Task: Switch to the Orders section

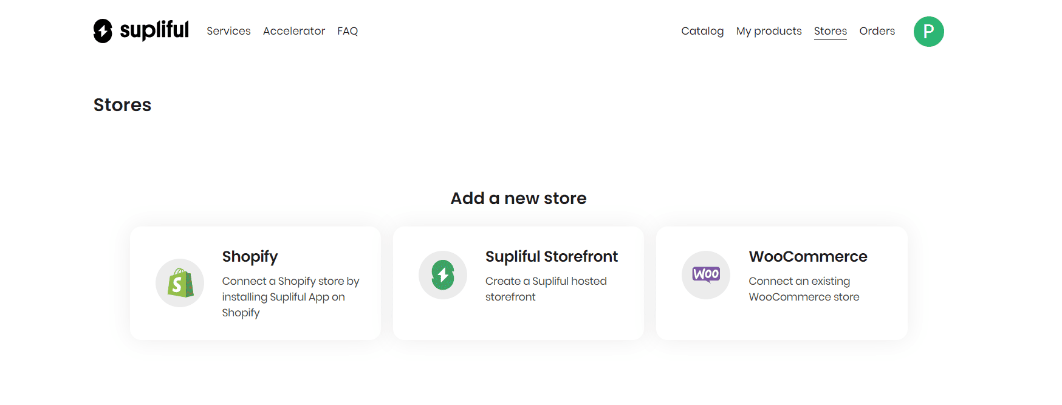Action: [x=877, y=31]
